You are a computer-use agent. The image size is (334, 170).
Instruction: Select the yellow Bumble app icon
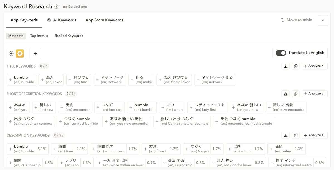coord(20,53)
